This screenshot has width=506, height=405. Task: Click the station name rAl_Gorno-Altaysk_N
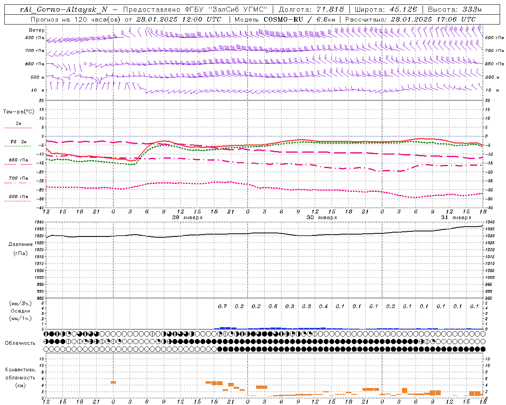(x=64, y=9)
